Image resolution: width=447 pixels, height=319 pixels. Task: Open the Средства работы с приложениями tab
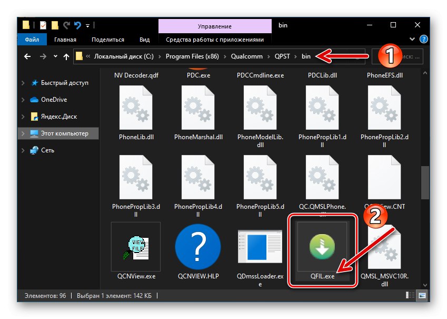pyautogui.click(x=215, y=40)
